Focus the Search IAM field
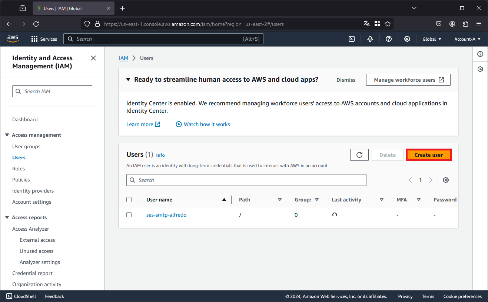The width and height of the screenshot is (488, 302). 52,91
